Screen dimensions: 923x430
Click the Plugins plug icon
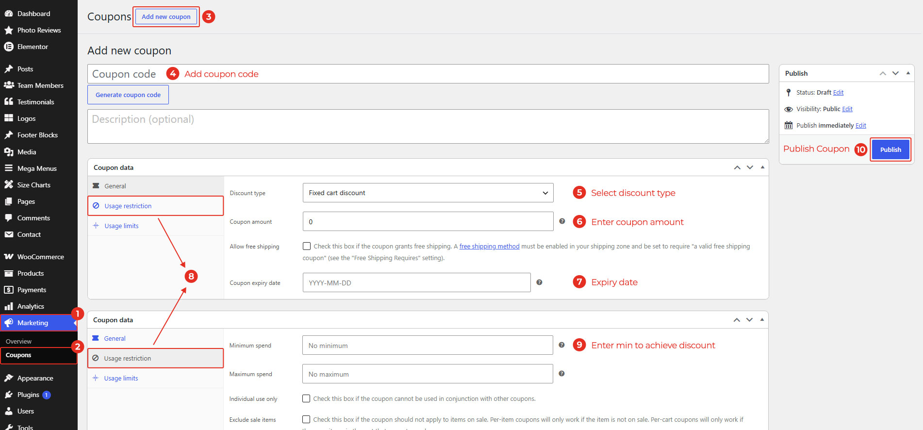coord(9,395)
